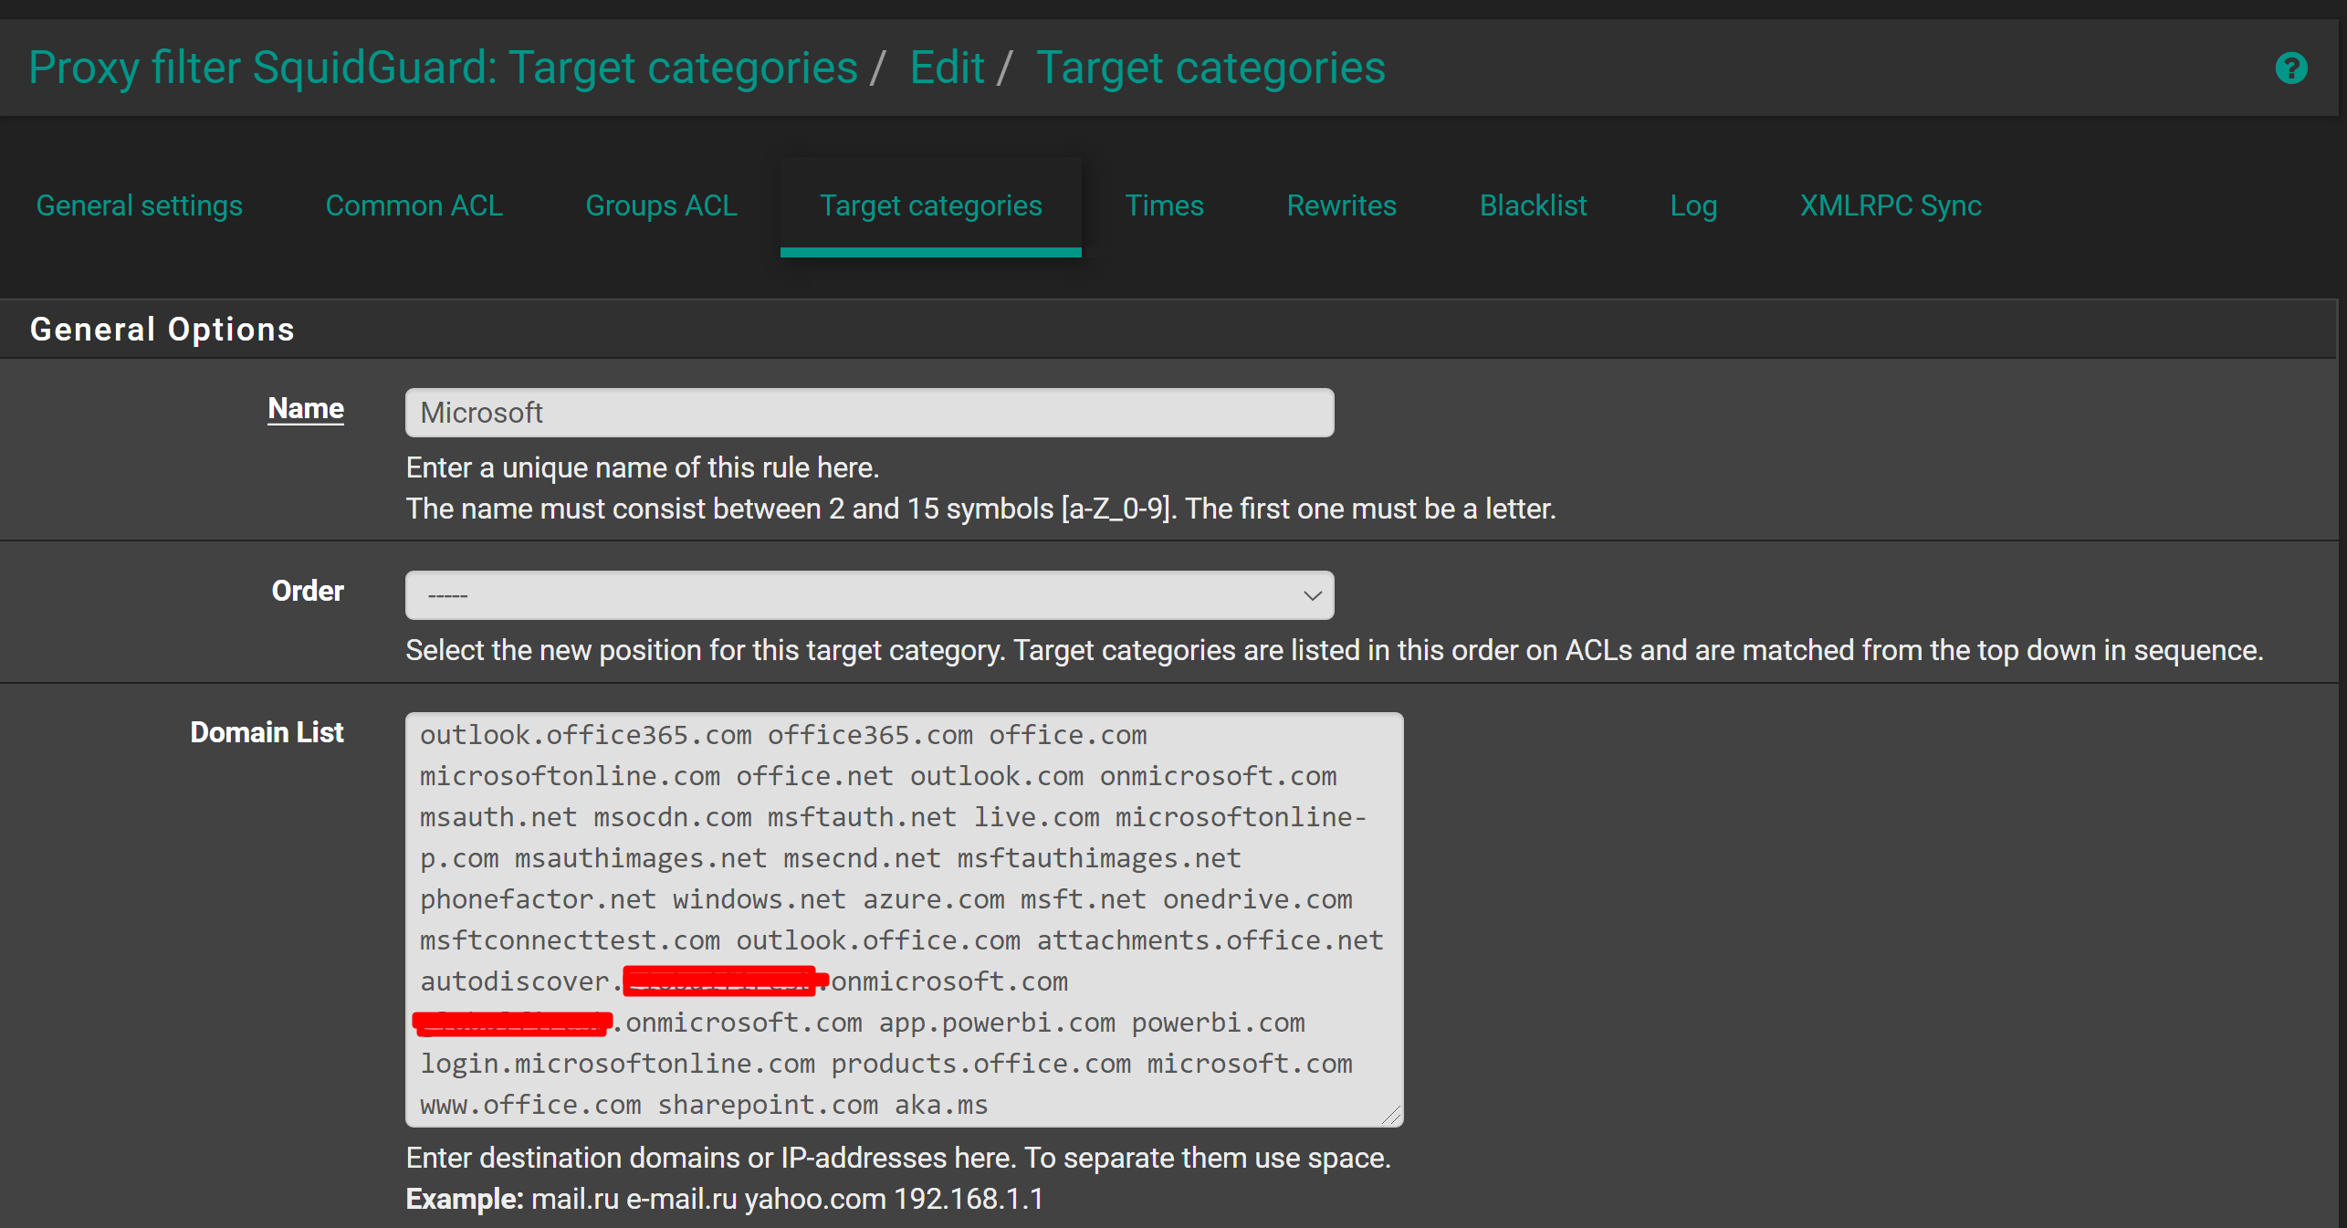2347x1228 pixels.
Task: Select the Target categories tab
Action: click(930, 205)
